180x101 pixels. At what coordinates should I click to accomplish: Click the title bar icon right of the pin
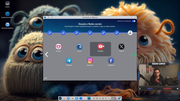(x=52, y=17)
